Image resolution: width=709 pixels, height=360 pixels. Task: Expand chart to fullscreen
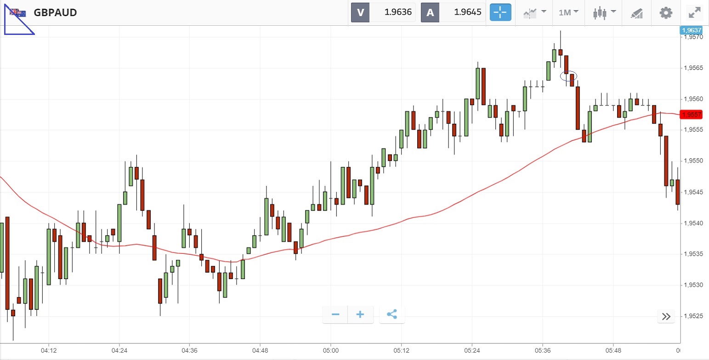coord(694,12)
